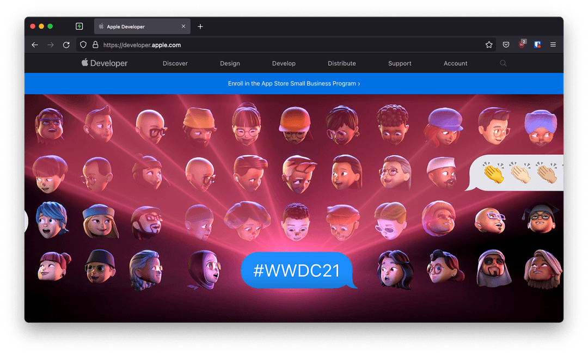Open the Design navigation item
588x355 pixels.
pyautogui.click(x=230, y=64)
